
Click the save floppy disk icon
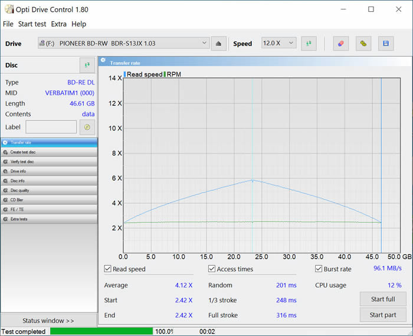click(386, 43)
